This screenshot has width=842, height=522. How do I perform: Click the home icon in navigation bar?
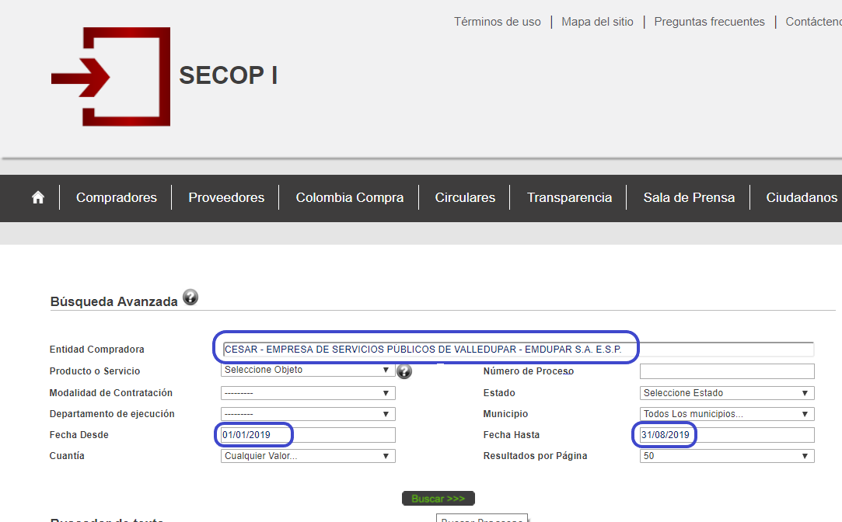coord(37,198)
